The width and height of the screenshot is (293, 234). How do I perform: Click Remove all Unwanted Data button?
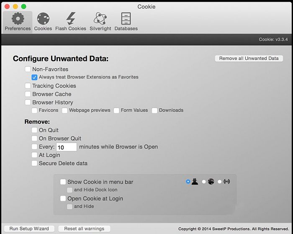(x=249, y=59)
